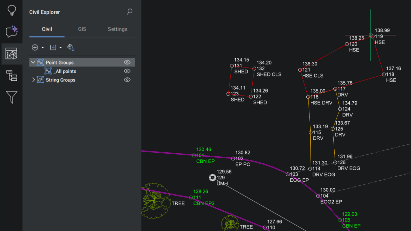Select the _All points group icon
This screenshot has height=231, width=411.
click(x=48, y=71)
